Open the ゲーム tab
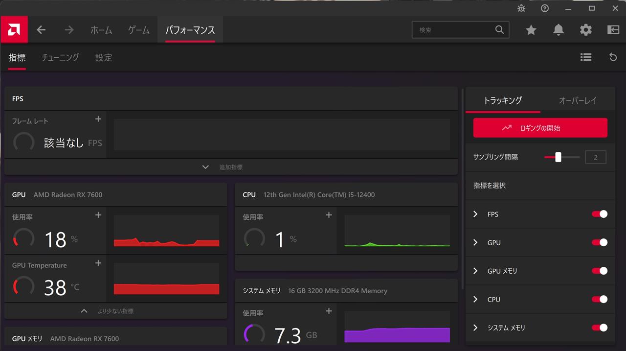626x351 pixels. click(x=139, y=30)
